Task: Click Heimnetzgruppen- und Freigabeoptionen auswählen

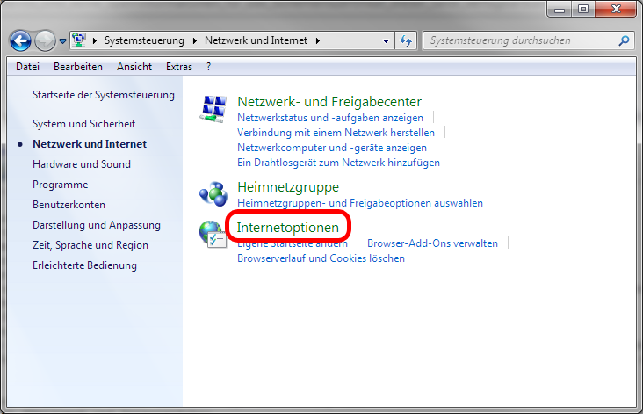Action: [360, 203]
